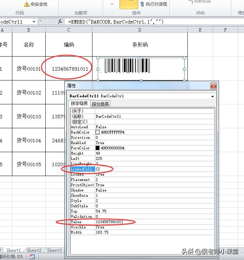Select column F header
This screenshot has width=244, height=260.
(225, 30)
